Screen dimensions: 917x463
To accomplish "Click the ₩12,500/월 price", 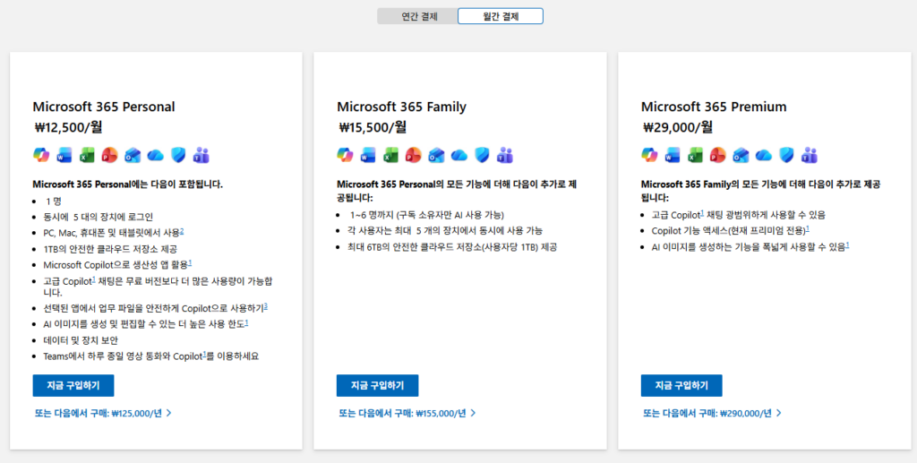I will click(x=68, y=127).
